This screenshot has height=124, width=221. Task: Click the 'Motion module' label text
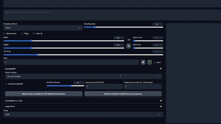(11, 72)
